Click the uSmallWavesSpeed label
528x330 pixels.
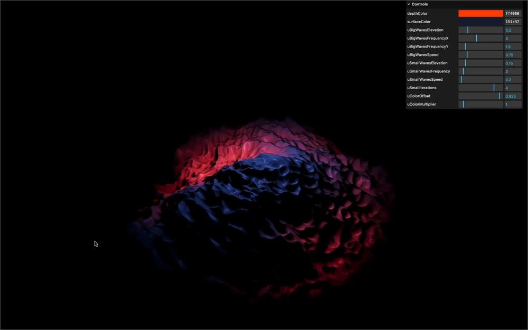[425, 80]
